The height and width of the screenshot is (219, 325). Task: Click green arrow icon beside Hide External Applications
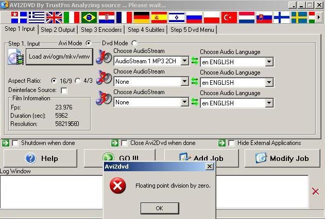pyautogui.click(x=222, y=143)
